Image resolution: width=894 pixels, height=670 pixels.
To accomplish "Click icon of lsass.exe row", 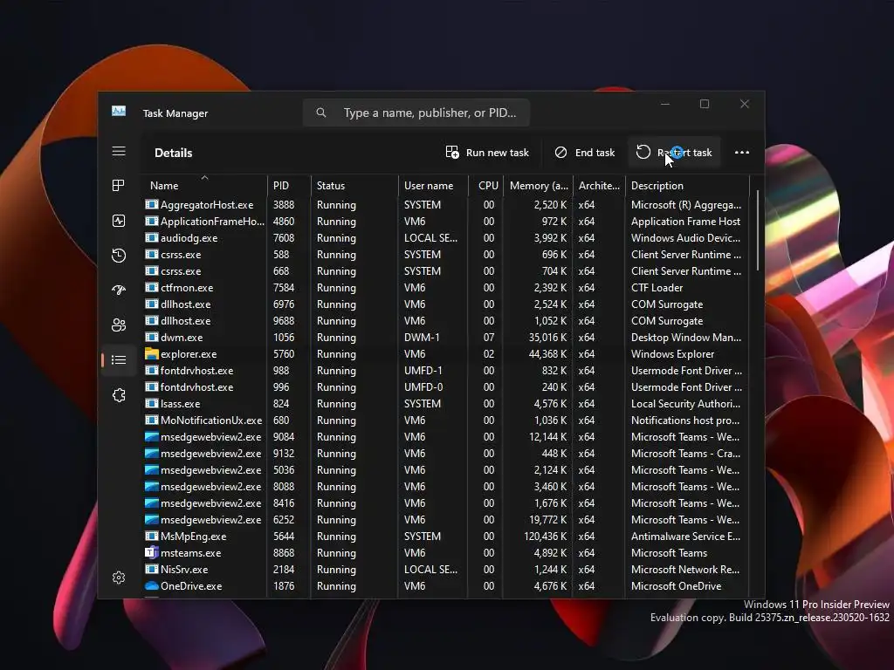I will [151, 403].
